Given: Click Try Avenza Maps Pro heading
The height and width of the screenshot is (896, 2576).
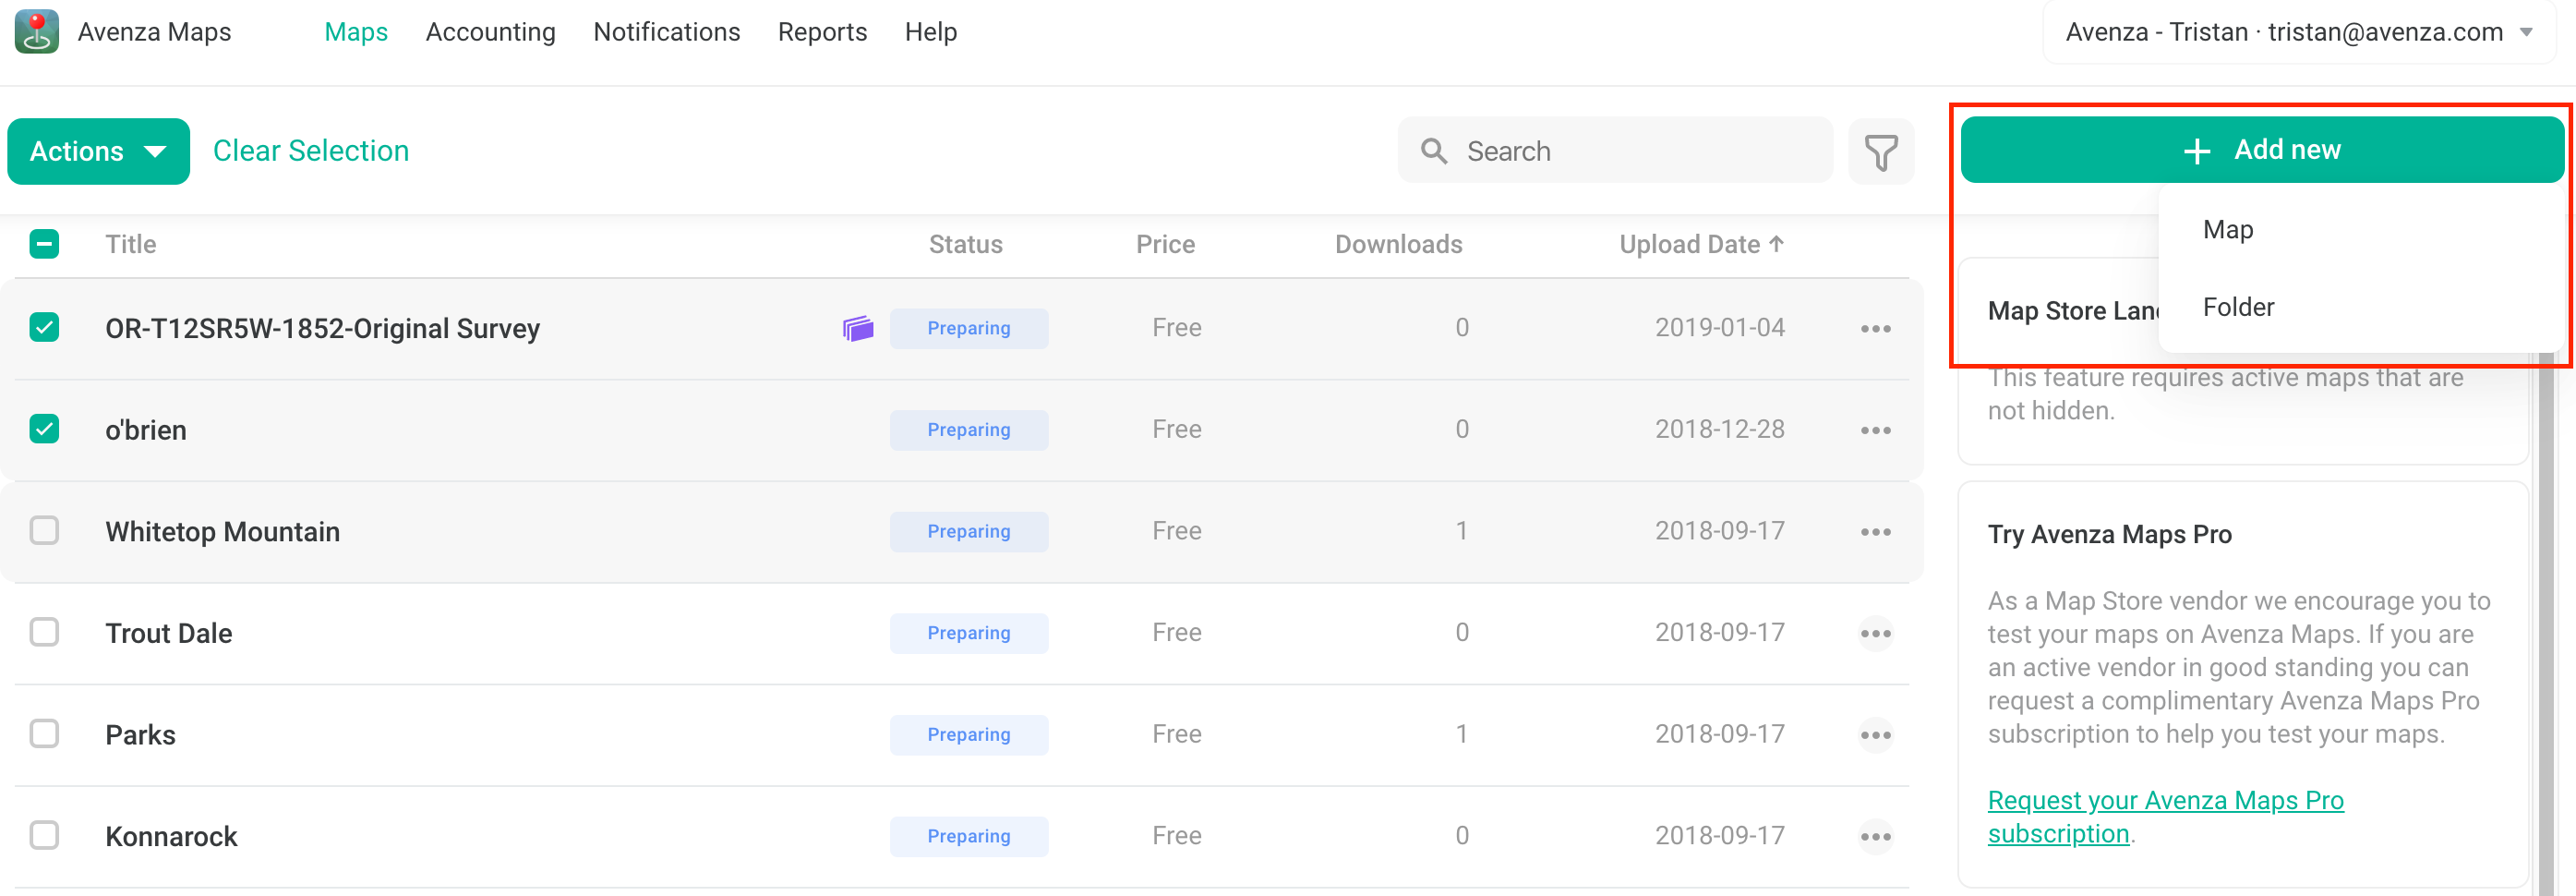Looking at the screenshot, I should pyautogui.click(x=2109, y=535).
